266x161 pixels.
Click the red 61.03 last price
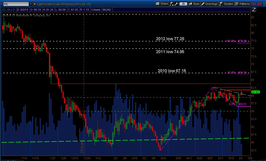(257, 4)
